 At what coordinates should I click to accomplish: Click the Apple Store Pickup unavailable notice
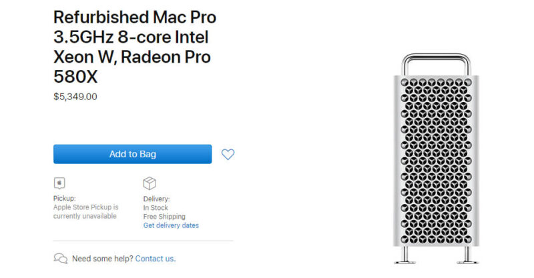[x=85, y=211]
